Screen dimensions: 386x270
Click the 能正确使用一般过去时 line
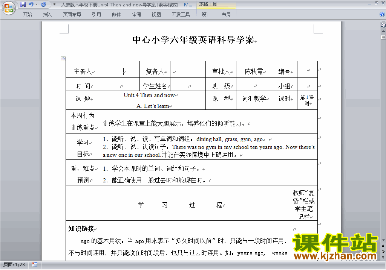[154, 181]
